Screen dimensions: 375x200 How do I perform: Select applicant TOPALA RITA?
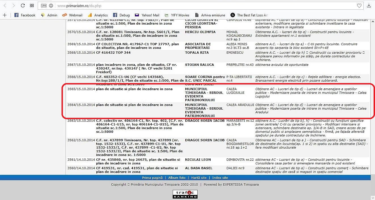[197, 53]
